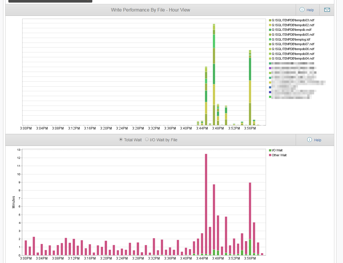Click the I/O Wait legend swatch
The width and height of the screenshot is (343, 263).
(270, 150)
